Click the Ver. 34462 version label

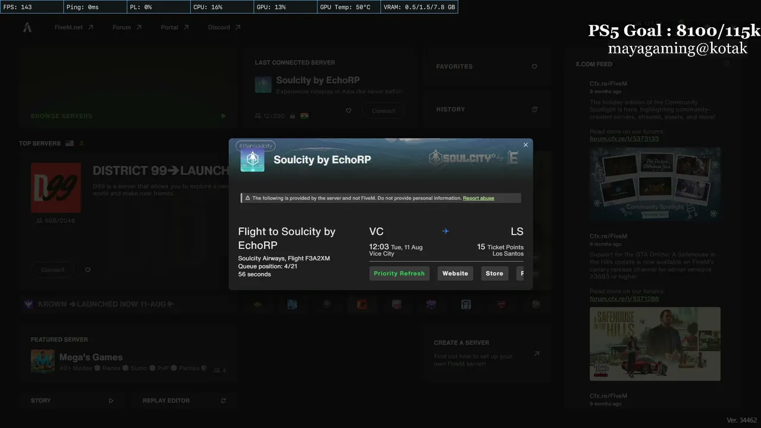(x=742, y=420)
